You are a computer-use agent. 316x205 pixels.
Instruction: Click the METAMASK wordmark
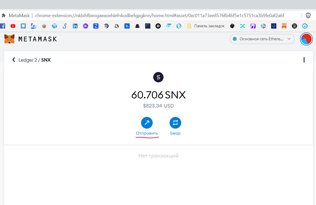[38, 39]
